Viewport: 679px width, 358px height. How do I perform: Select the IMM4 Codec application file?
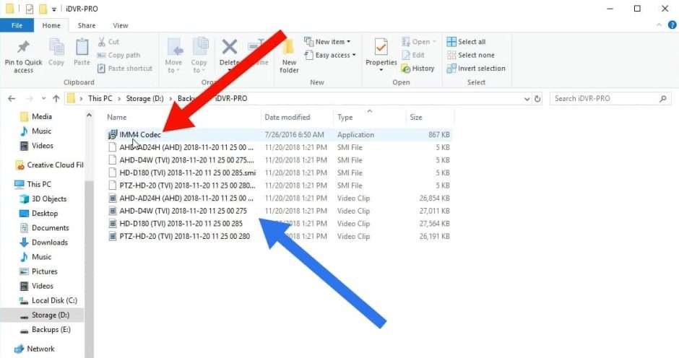[278, 135]
